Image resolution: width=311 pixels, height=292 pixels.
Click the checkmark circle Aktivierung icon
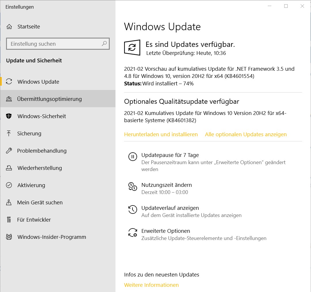click(9, 185)
